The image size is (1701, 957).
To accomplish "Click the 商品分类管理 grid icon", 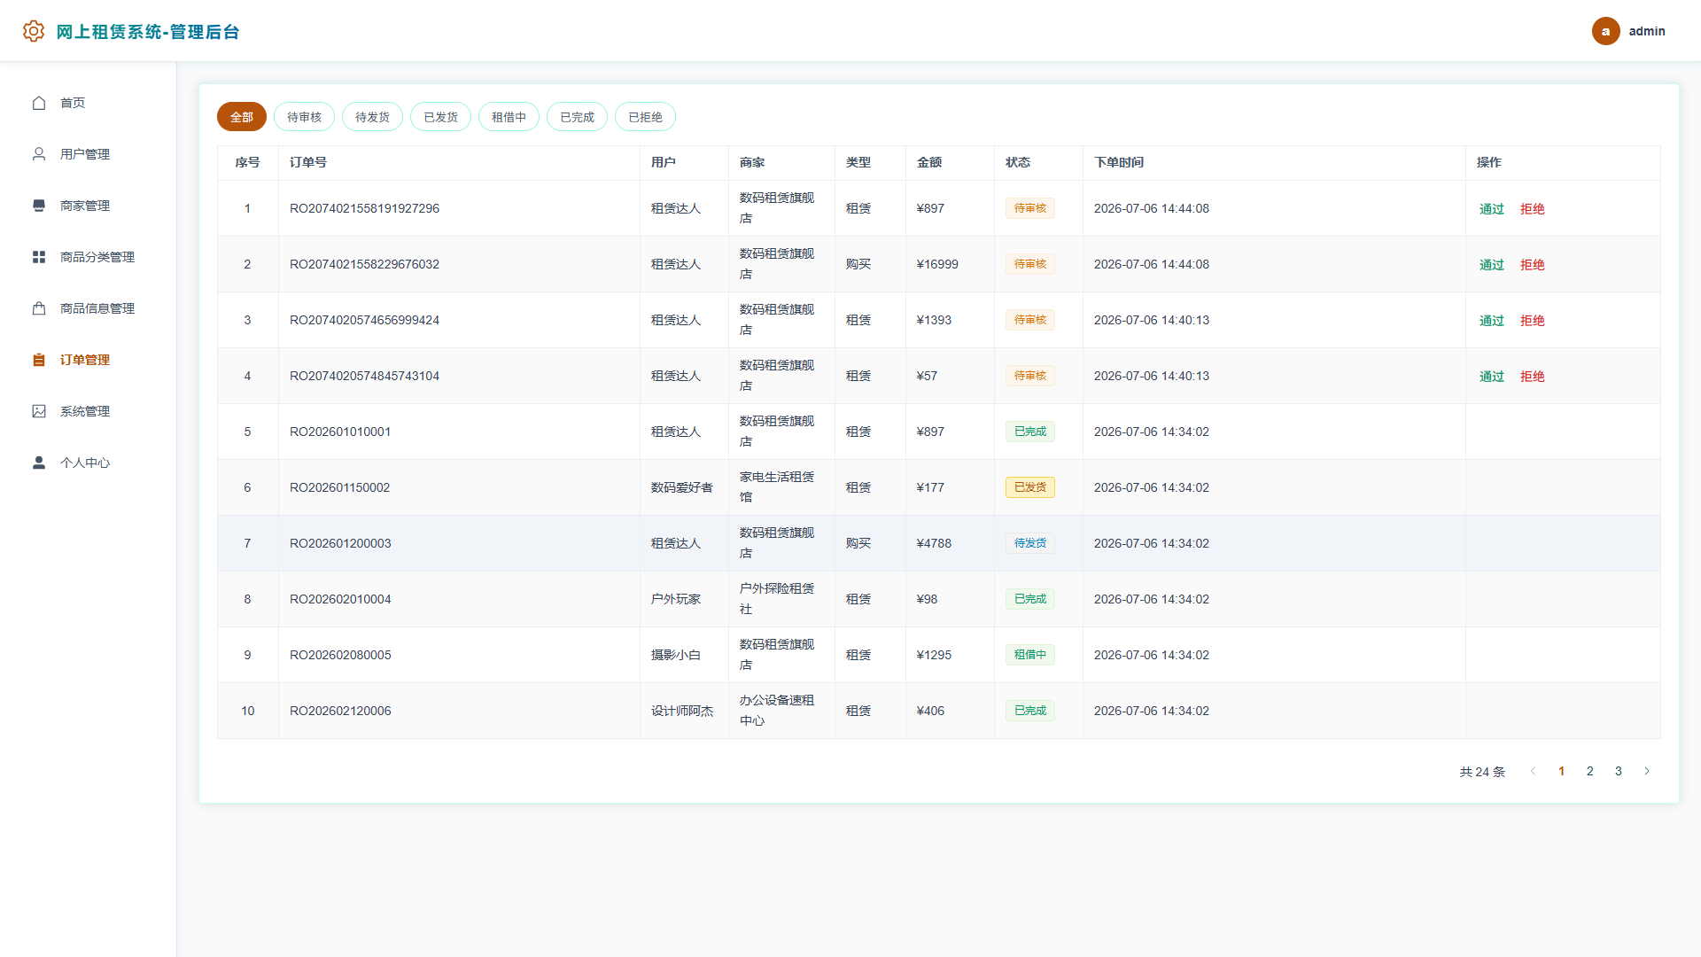I will point(39,257).
